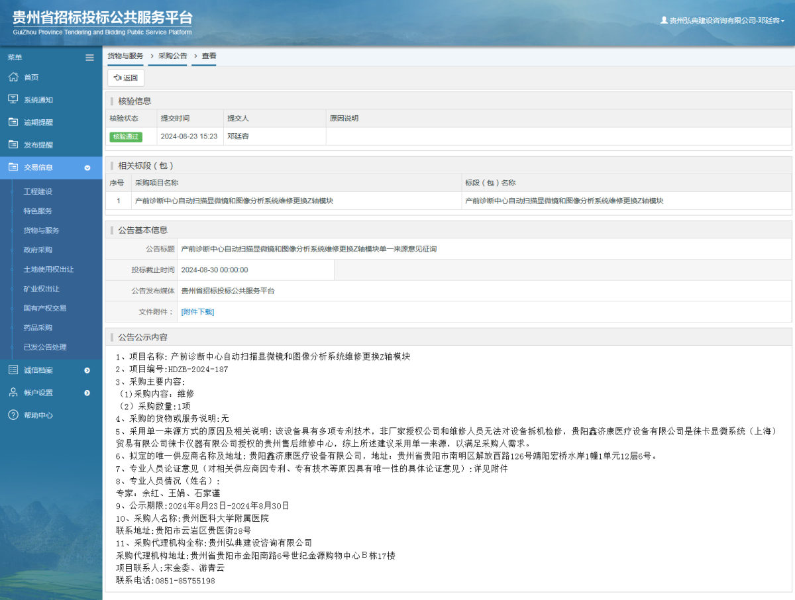
Task: Open the 首页 home icon in sidebar
Action: click(x=13, y=77)
